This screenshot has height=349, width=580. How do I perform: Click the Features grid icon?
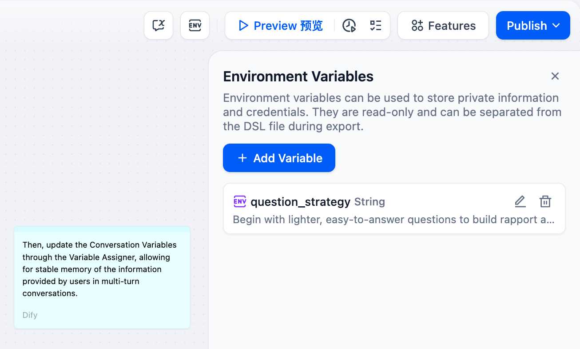click(x=417, y=26)
